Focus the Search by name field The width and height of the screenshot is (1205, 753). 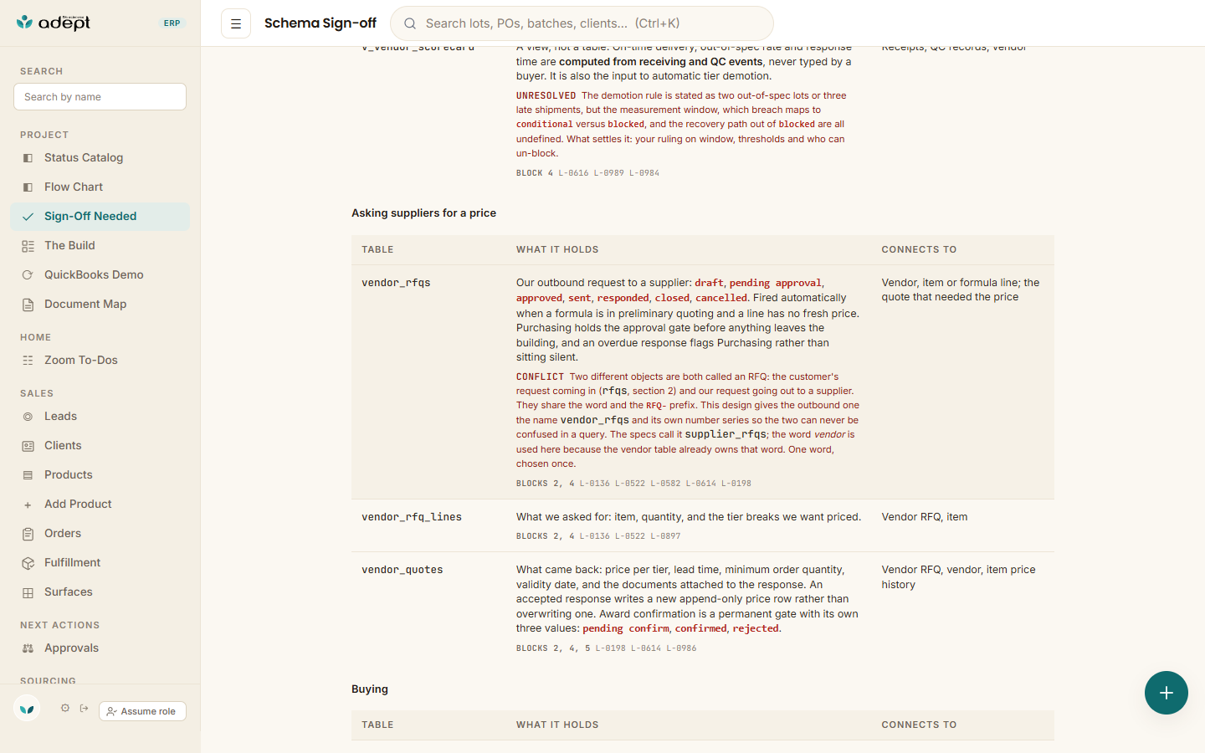(100, 96)
